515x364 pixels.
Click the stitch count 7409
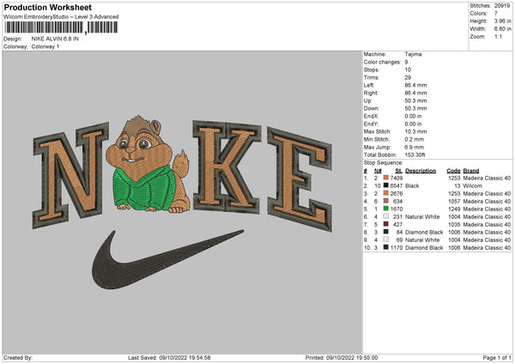pos(397,178)
